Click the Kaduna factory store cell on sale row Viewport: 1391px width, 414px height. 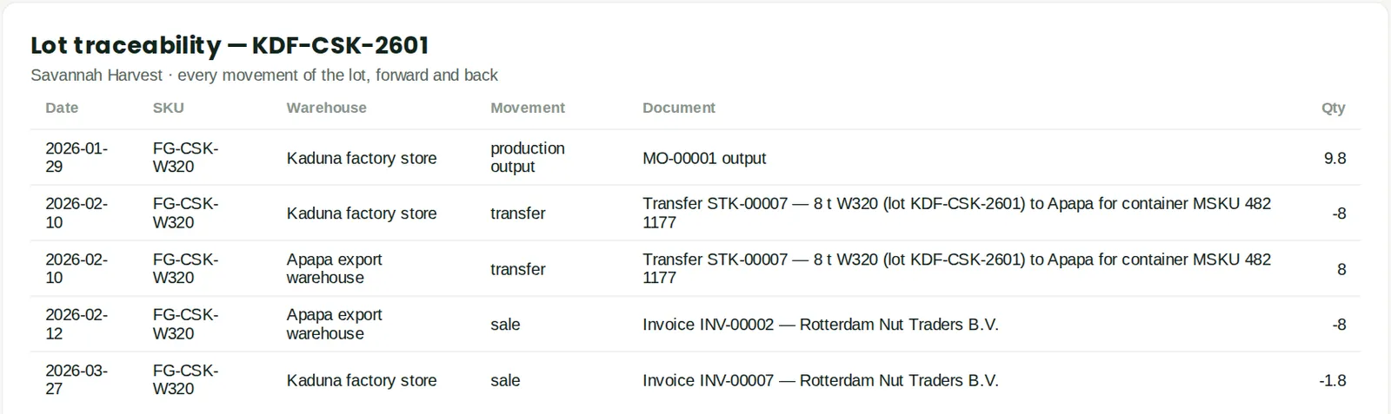(362, 380)
